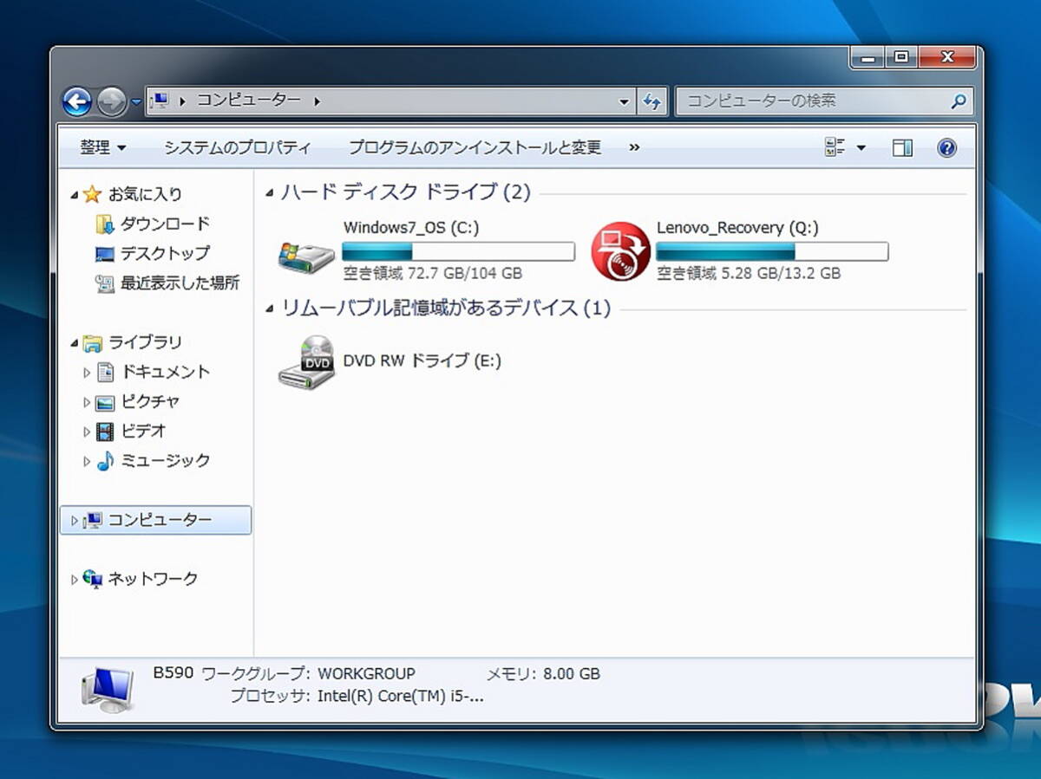Expand the ドキュメント library node
Screen dimensions: 1041x779
[87, 373]
